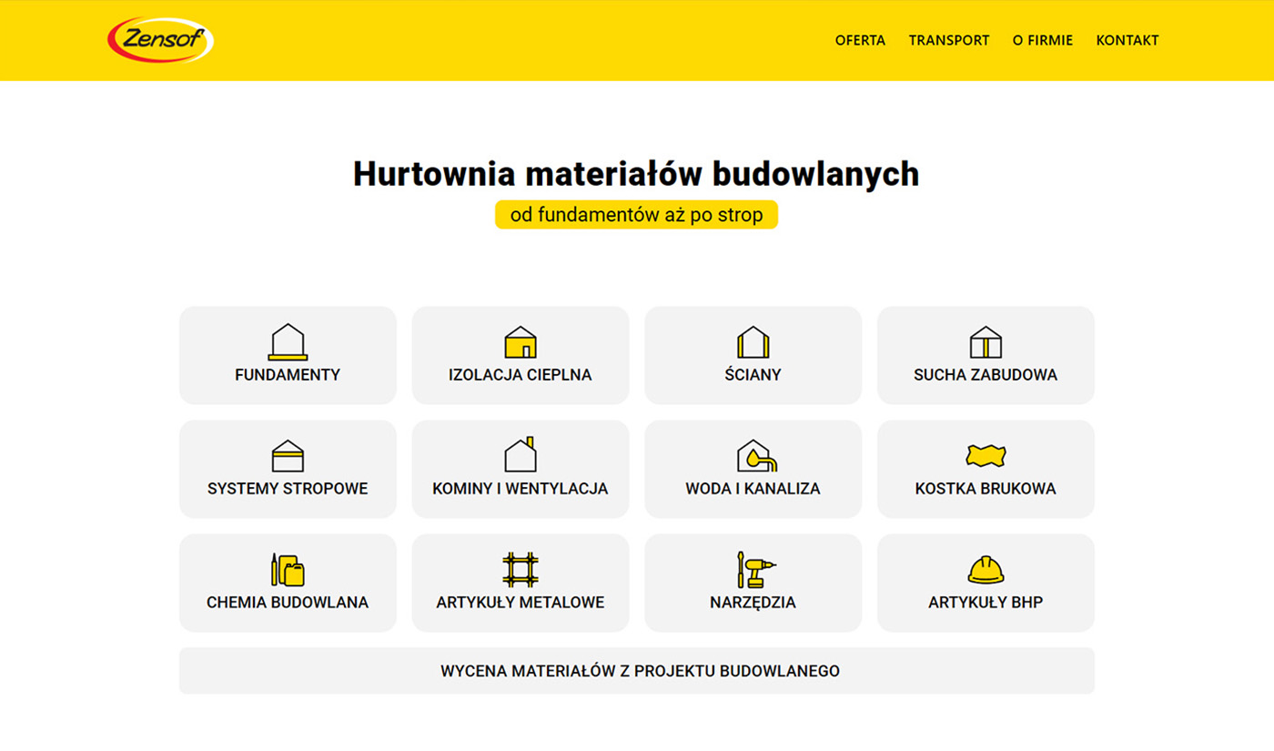Click the Fundamenty house foundation icon
Image resolution: width=1274 pixels, height=751 pixels.
click(x=288, y=342)
